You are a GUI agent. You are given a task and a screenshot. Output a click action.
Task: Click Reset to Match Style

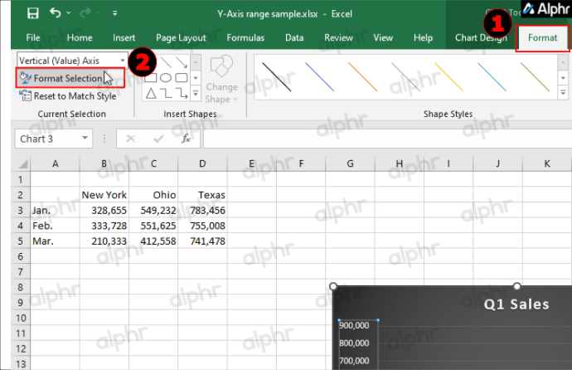[68, 96]
